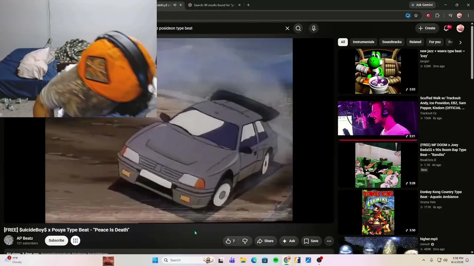Select the Related filter chip
The height and width of the screenshot is (266, 474).
click(x=415, y=42)
